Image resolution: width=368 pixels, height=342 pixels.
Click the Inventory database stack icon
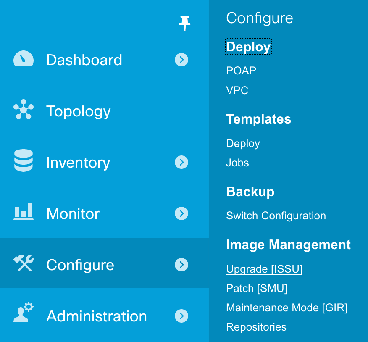tap(24, 160)
